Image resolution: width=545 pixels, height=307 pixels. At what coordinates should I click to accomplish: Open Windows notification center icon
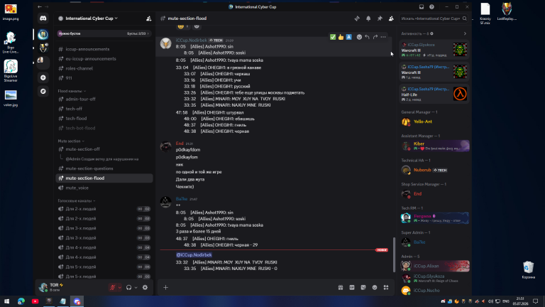[536, 301]
